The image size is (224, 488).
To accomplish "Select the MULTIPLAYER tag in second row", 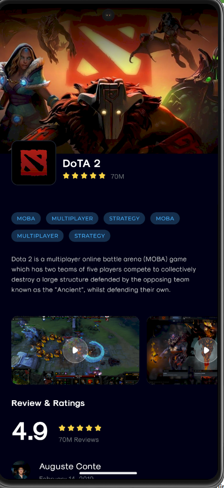I will (38, 236).
